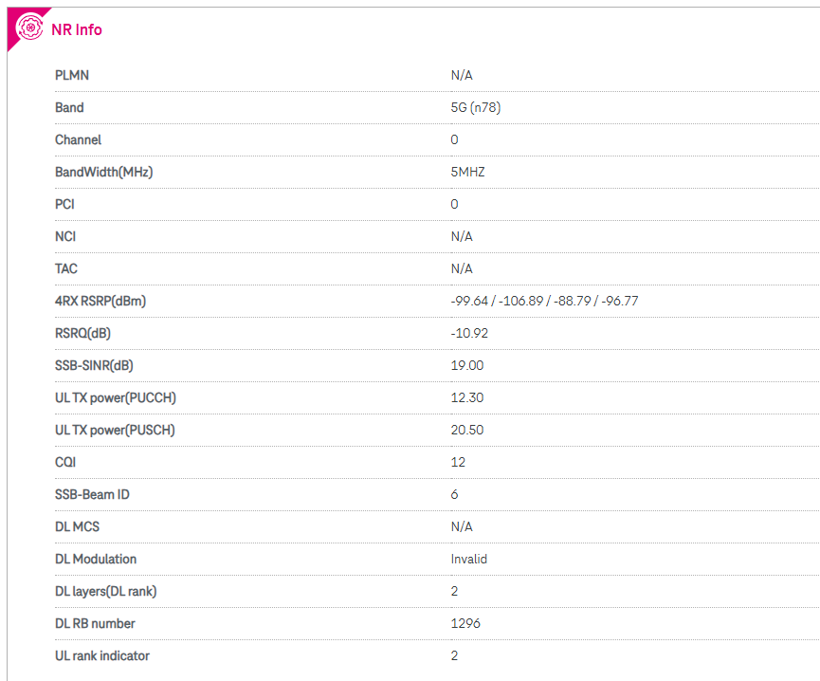Click the PLMN row label

pyautogui.click(x=72, y=75)
